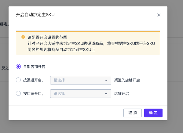Enable the 按店铺开启 radio option
Image resolution: width=183 pixels, height=133 pixels.
tap(18, 93)
